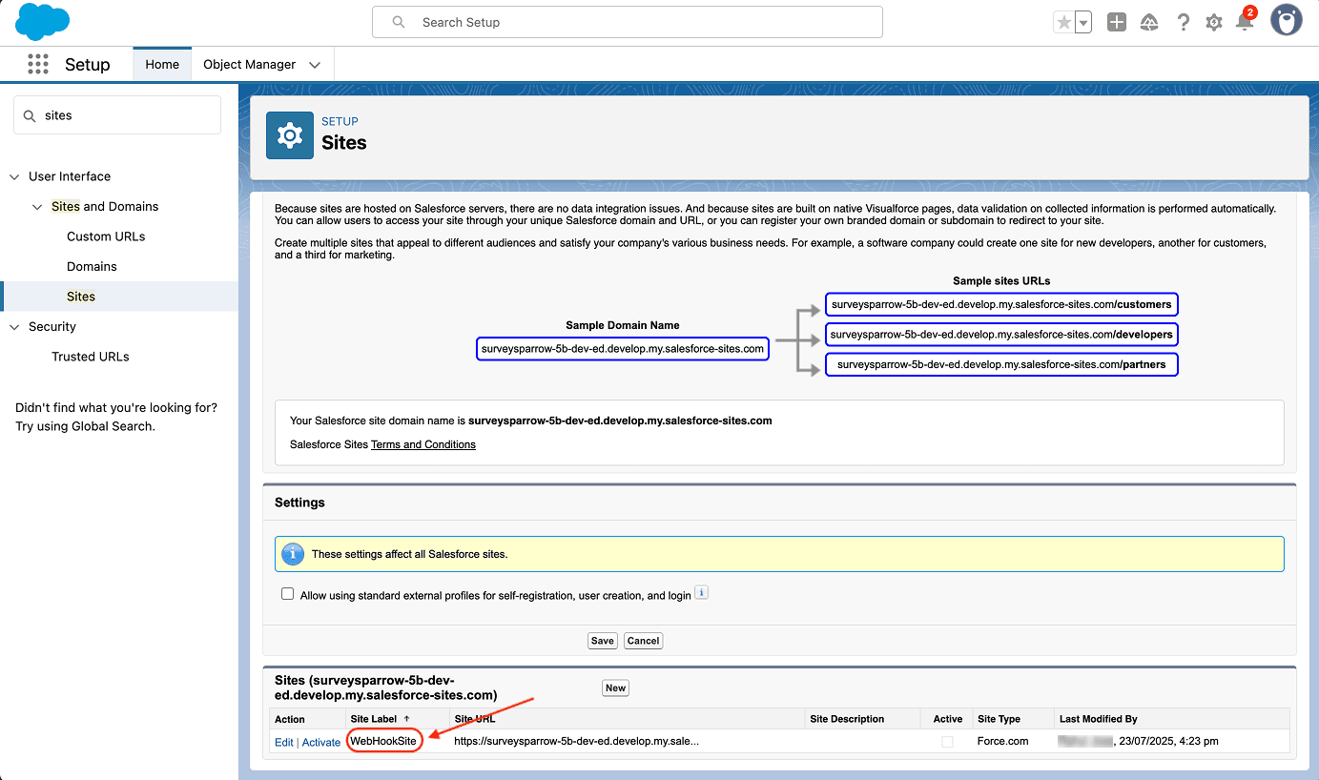Activate the WebHookSite site
This screenshot has height=780, width=1319.
[x=321, y=742]
